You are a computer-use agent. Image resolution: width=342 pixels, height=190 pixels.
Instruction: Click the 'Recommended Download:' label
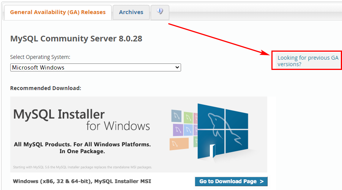tap(46, 88)
